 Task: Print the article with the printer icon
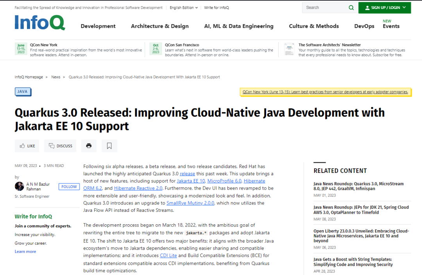pos(89,146)
